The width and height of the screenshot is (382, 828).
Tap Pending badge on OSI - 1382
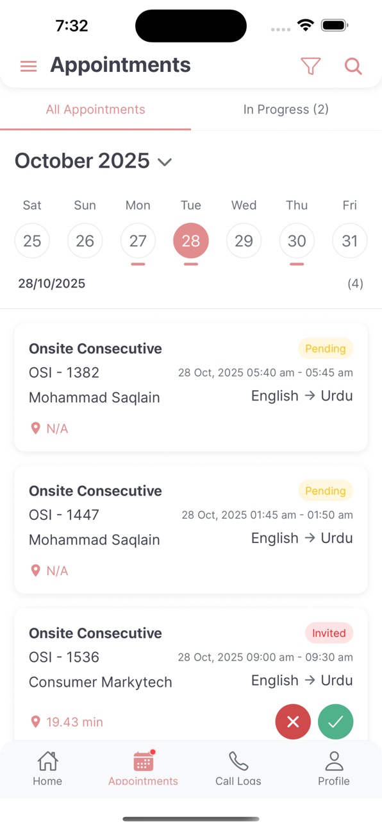(326, 349)
